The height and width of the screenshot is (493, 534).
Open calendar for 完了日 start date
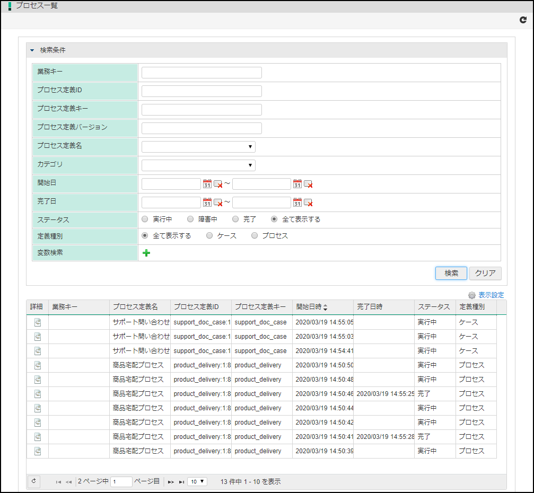(x=207, y=203)
